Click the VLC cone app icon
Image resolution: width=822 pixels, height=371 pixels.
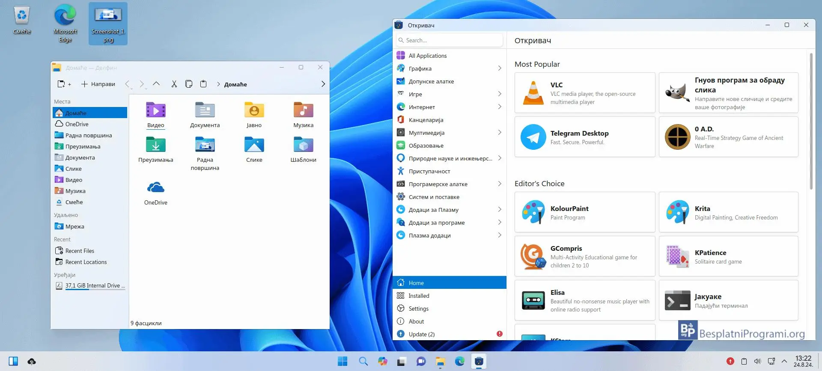coord(533,93)
